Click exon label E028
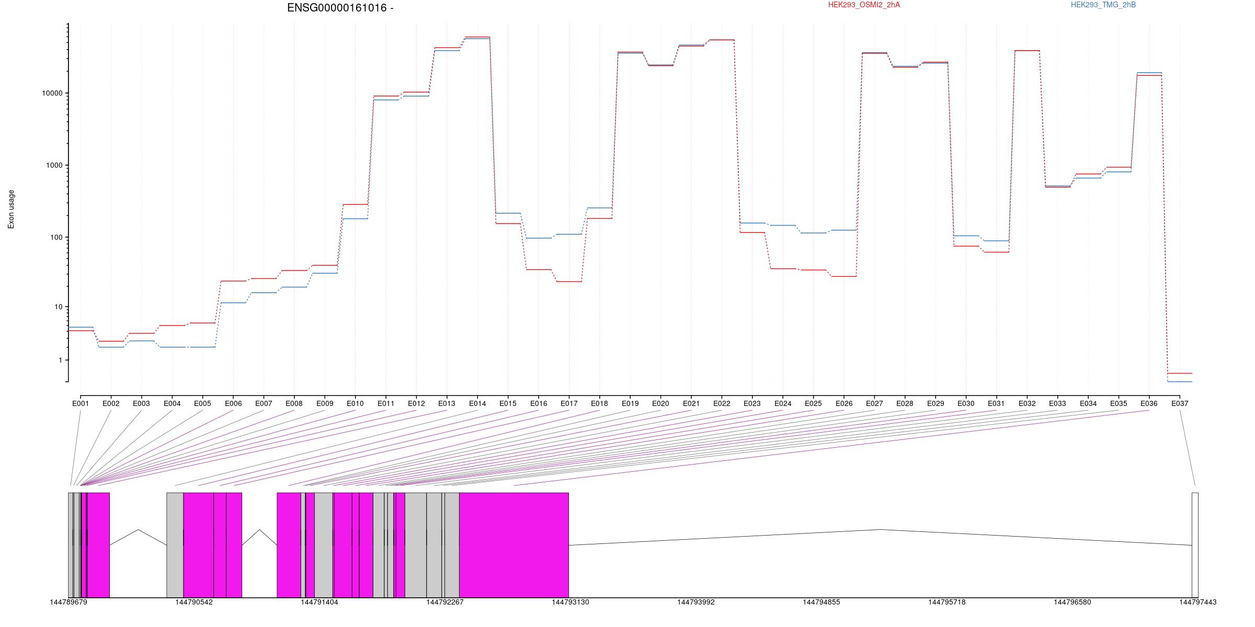The width and height of the screenshot is (1255, 627). pos(905,403)
